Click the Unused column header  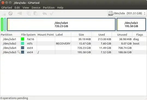(122, 35)
